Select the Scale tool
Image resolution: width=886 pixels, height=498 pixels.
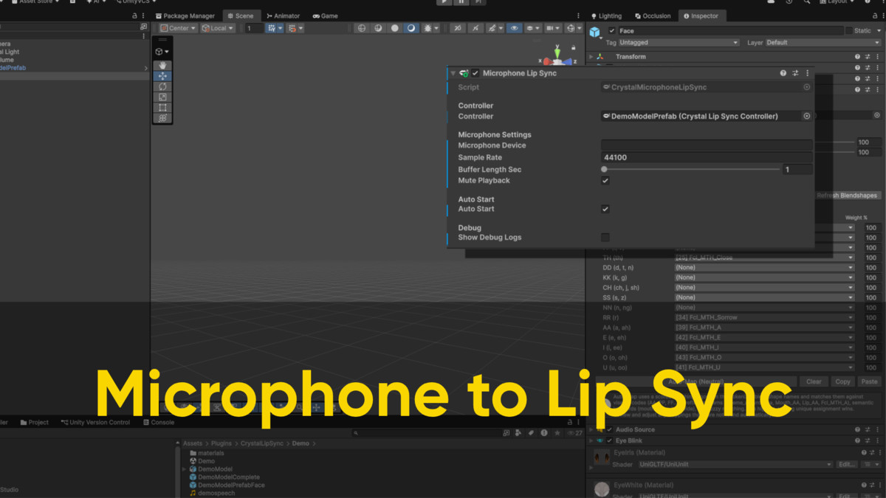click(x=163, y=97)
